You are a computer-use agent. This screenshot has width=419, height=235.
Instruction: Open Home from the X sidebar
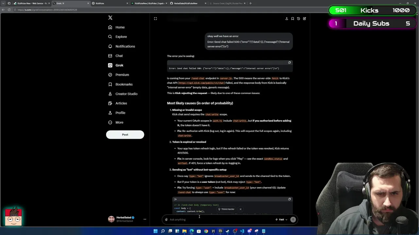pos(117,27)
